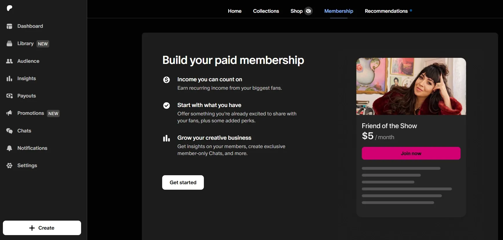Click the 'Friend of the Show' tier title

click(389, 126)
